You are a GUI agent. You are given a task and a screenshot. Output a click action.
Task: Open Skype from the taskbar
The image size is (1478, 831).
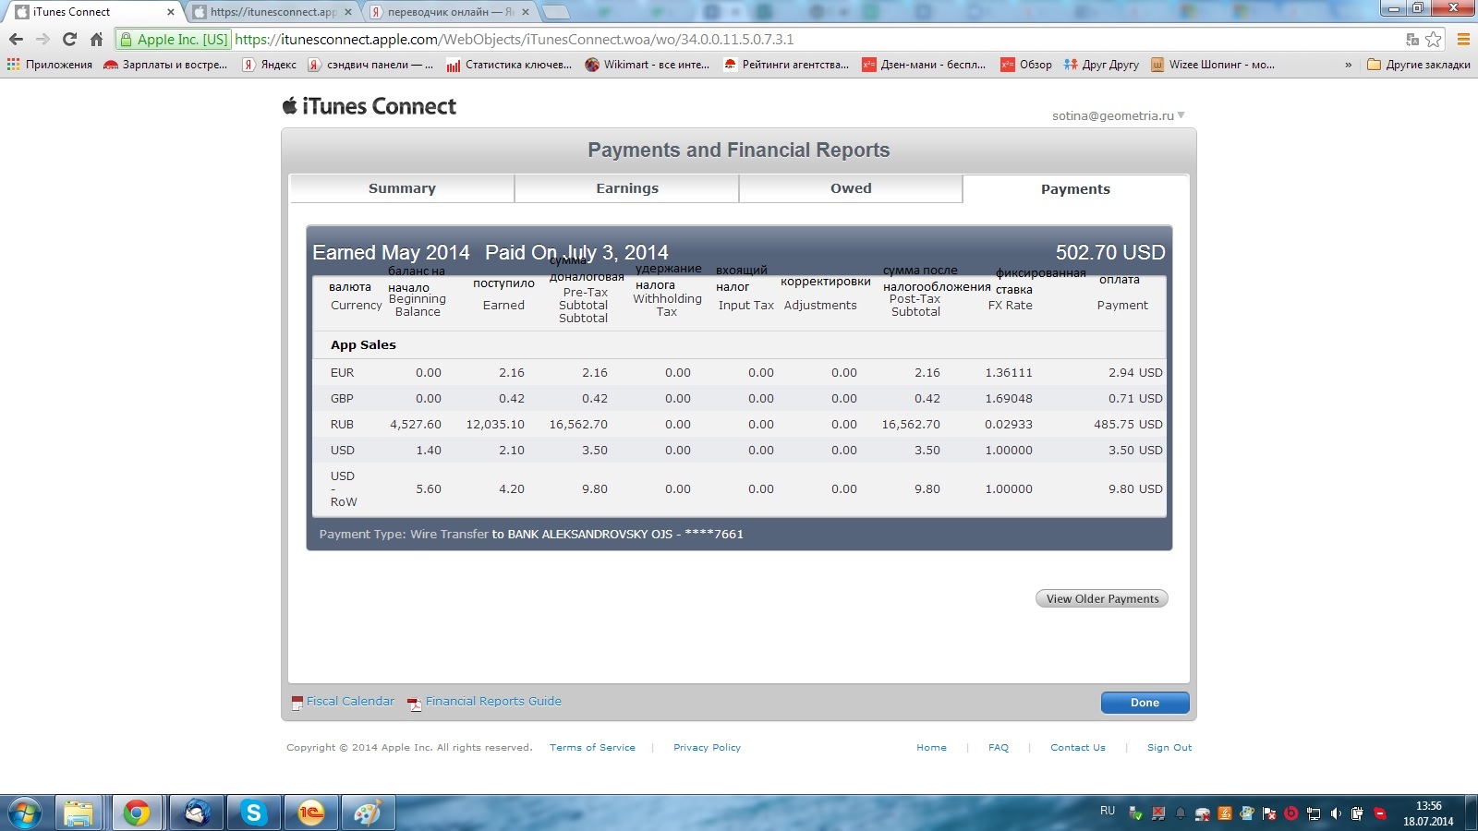pyautogui.click(x=253, y=813)
